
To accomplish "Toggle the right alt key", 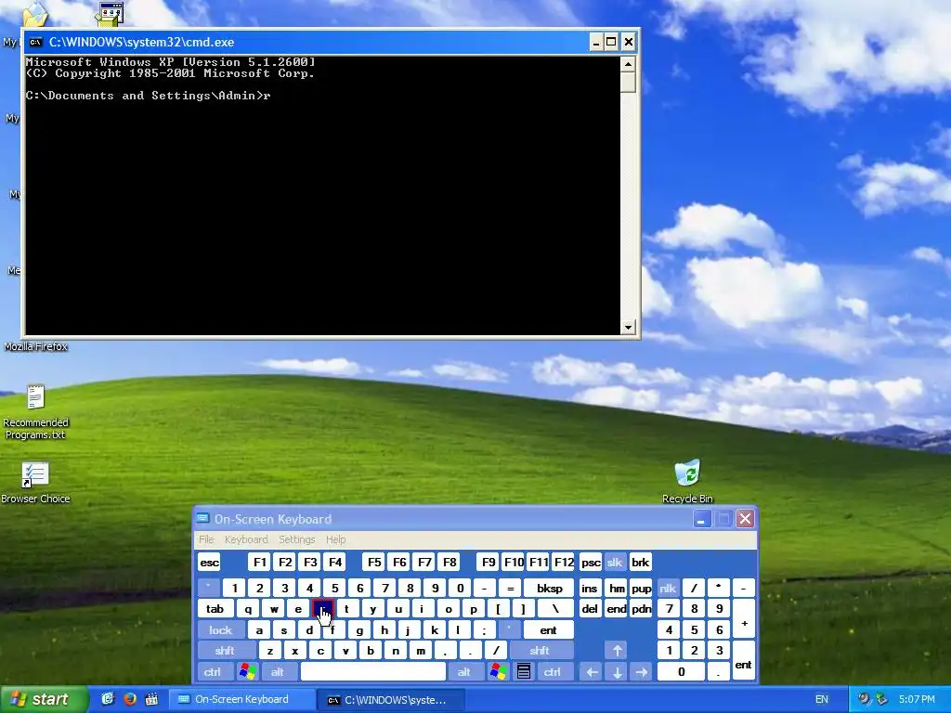I will point(464,672).
